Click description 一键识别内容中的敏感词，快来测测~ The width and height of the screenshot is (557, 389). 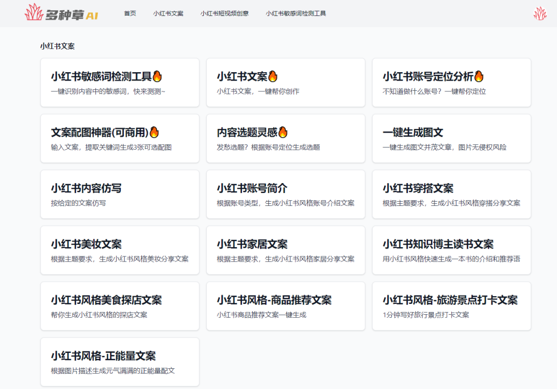108,91
